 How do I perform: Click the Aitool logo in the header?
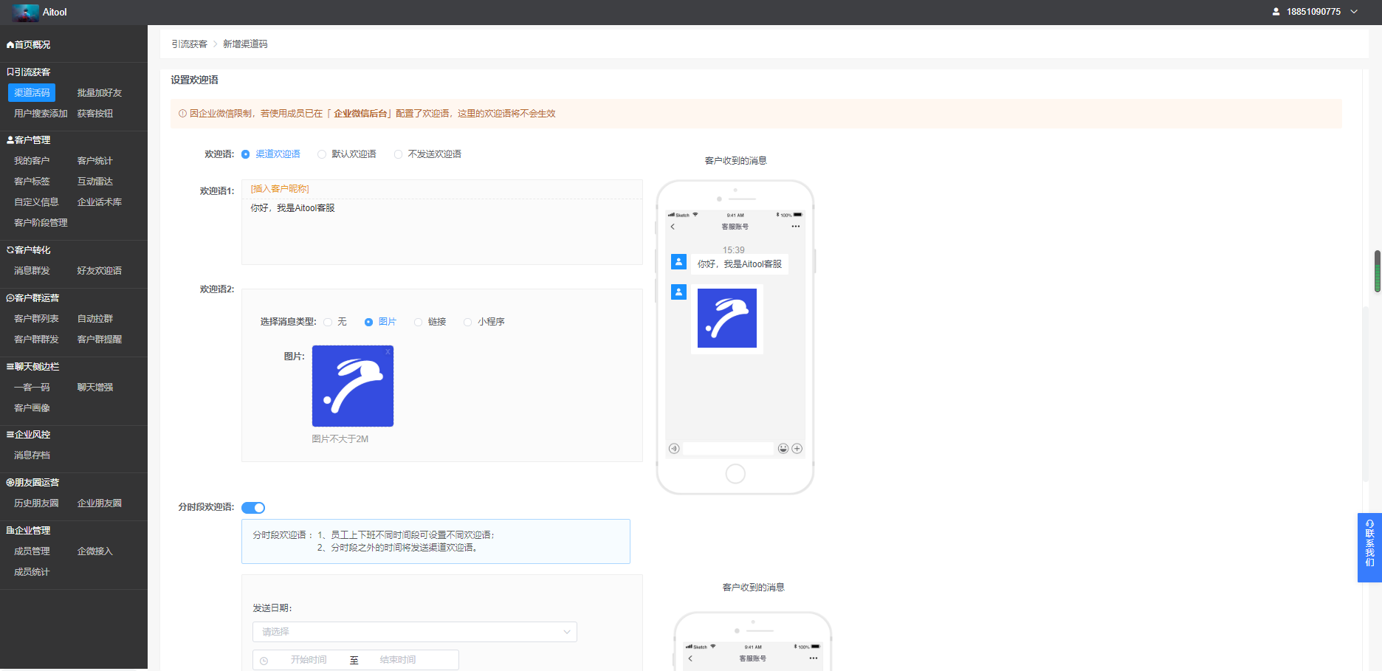pos(26,13)
